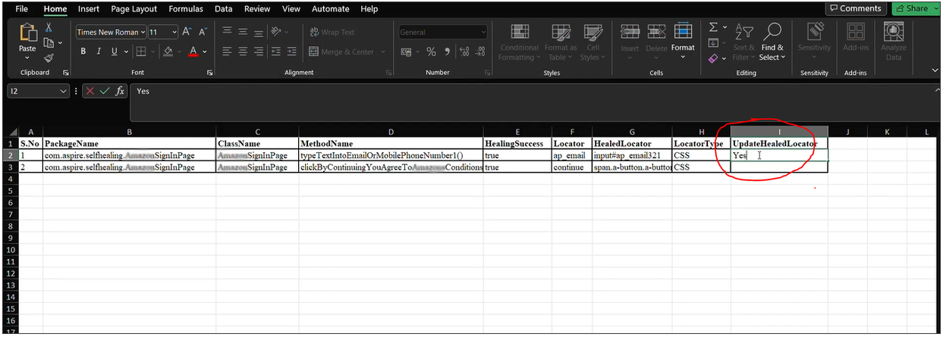Open the Cell Styles dropdown
Screen dimensions: 943x337
(x=593, y=42)
